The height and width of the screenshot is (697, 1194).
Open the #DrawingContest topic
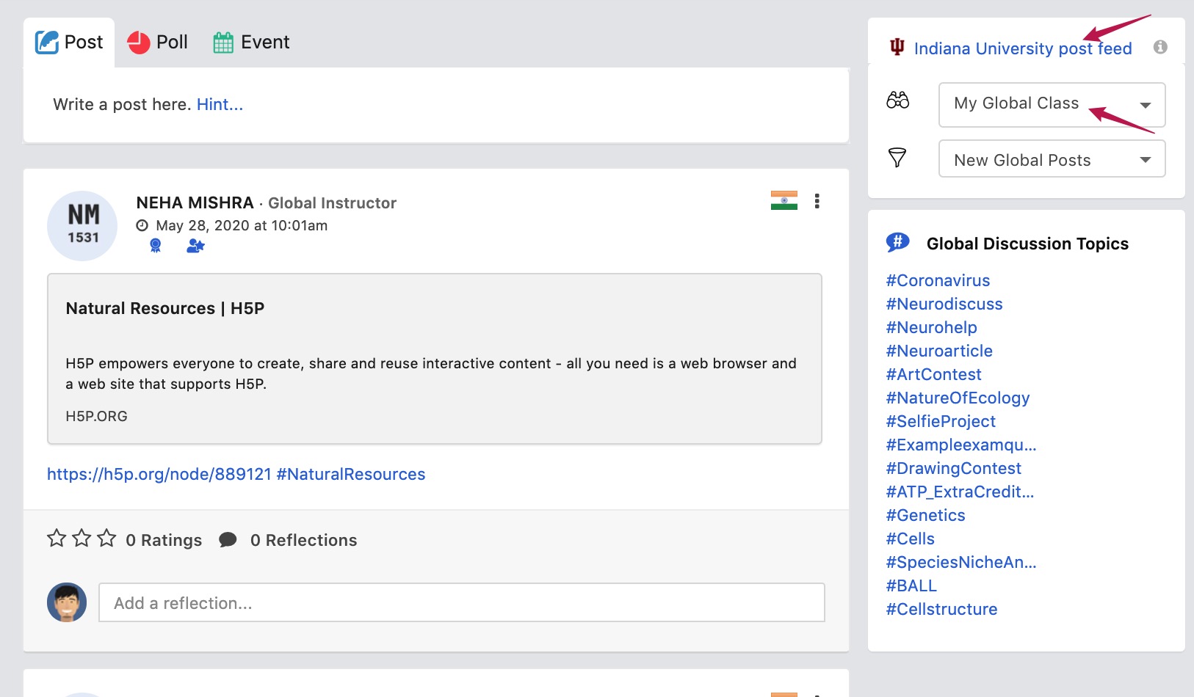tap(953, 468)
